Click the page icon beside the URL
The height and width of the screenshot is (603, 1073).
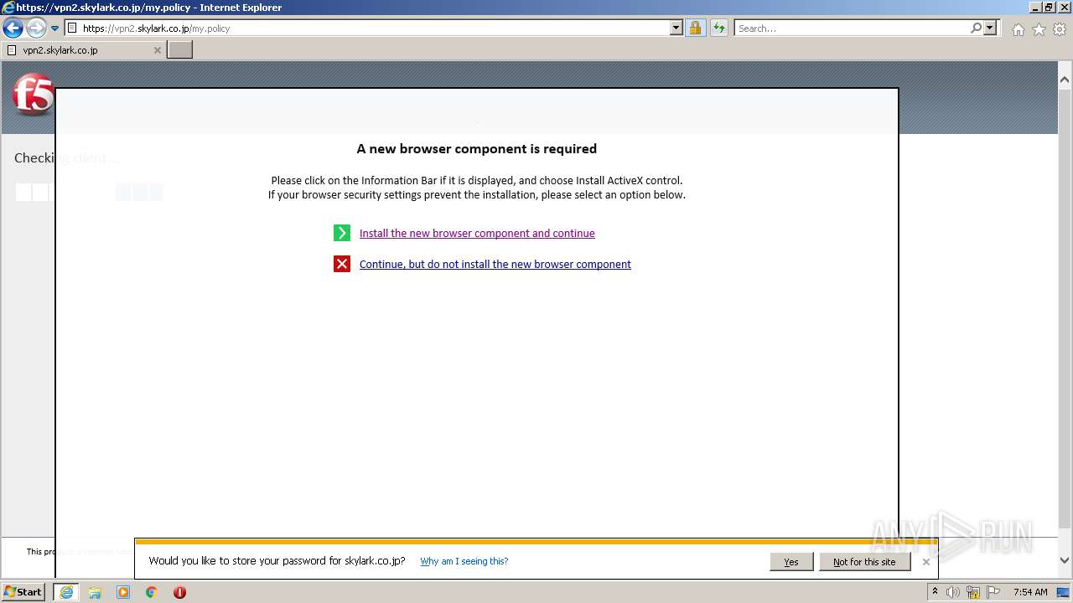72,28
